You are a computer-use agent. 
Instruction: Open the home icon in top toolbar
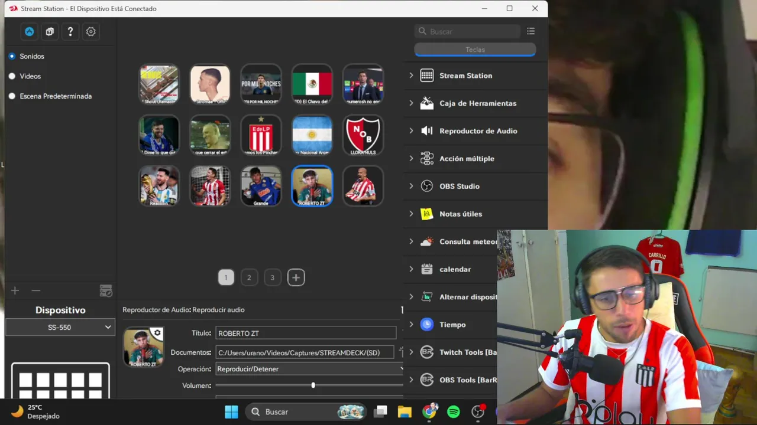coord(29,32)
